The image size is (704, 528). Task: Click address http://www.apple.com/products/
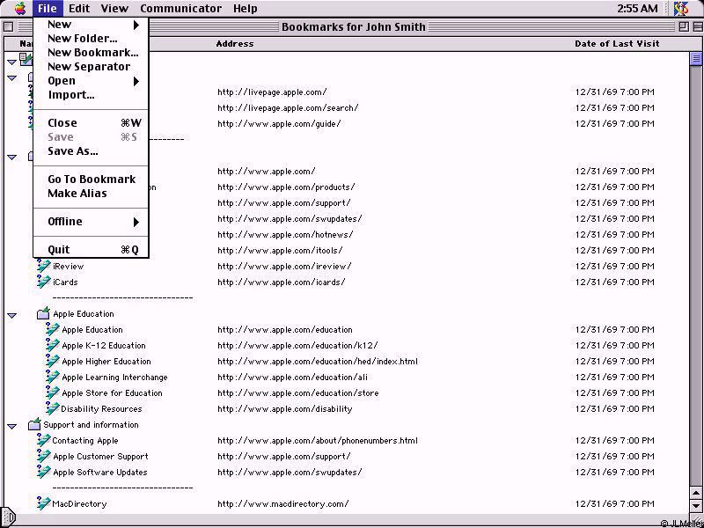(x=286, y=187)
